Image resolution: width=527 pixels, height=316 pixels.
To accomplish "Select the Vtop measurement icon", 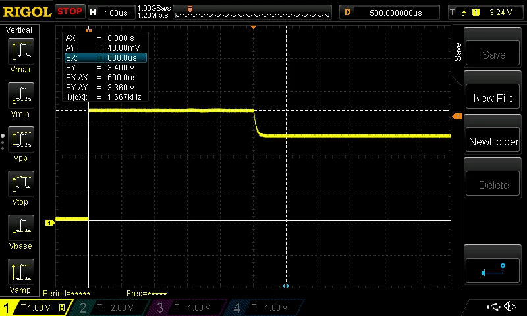I will pyautogui.click(x=21, y=184).
